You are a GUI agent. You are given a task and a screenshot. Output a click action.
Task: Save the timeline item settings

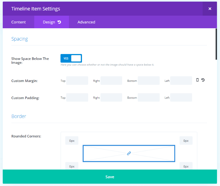click(x=110, y=177)
